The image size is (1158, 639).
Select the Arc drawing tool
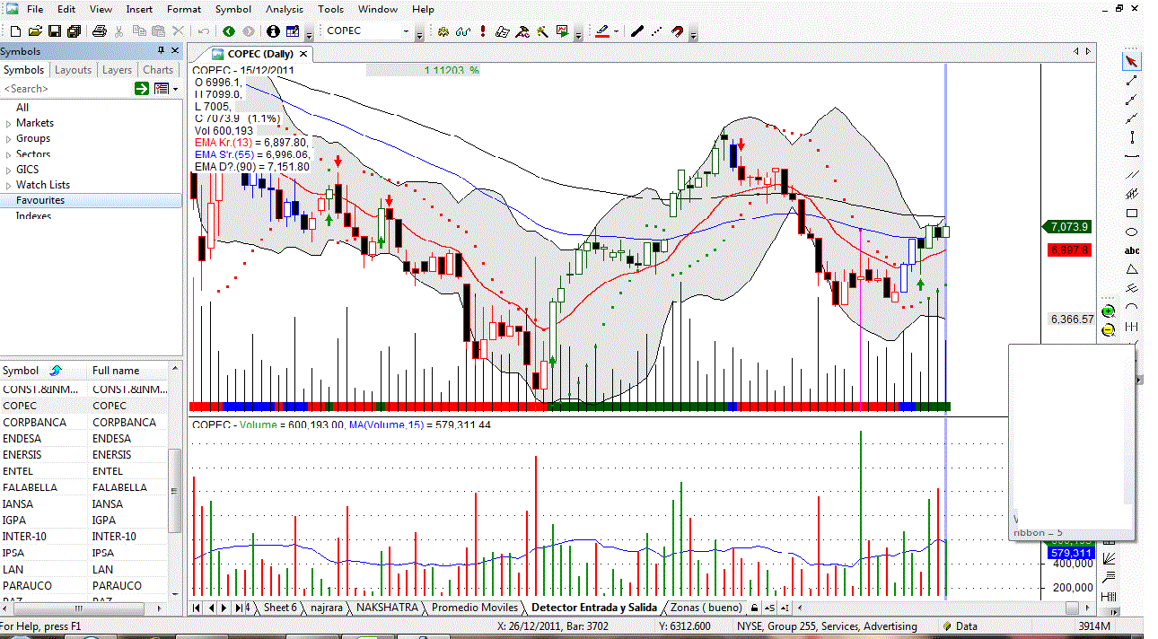coord(1132,306)
